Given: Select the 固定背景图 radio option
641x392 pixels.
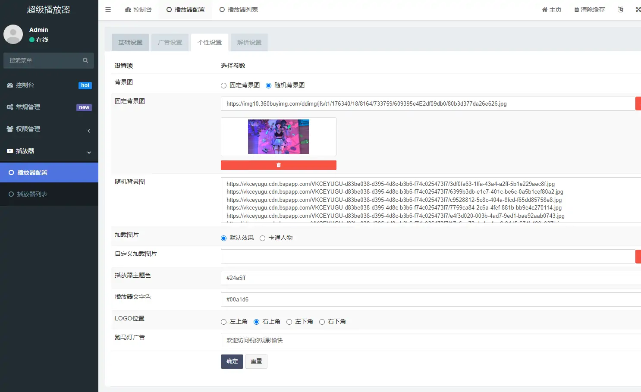Looking at the screenshot, I should [x=223, y=85].
